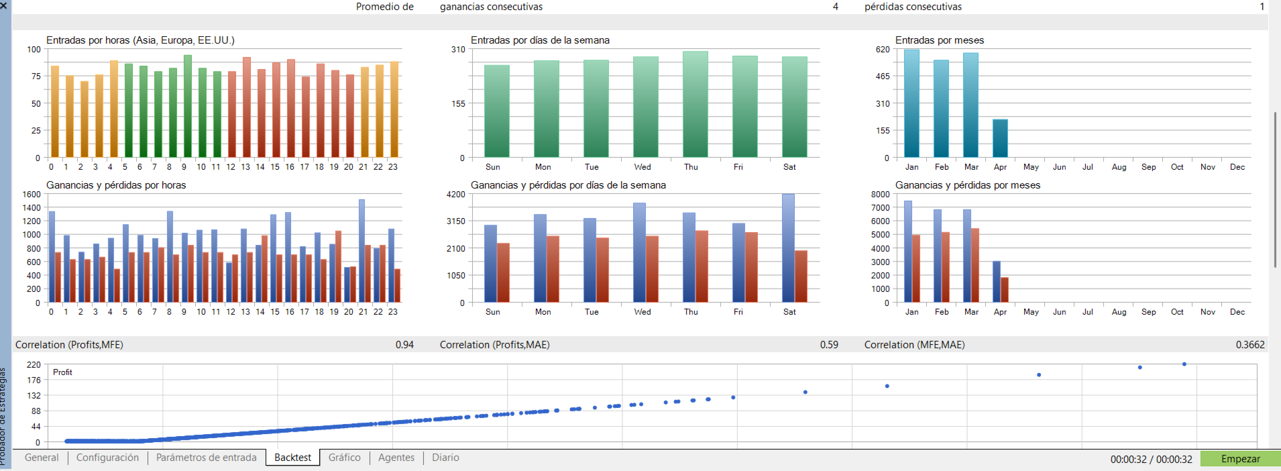Image resolution: width=1281 pixels, height=471 pixels.
Task: Click the Correlation (MFE,MAE) value 0.3662
Action: pos(1250,345)
